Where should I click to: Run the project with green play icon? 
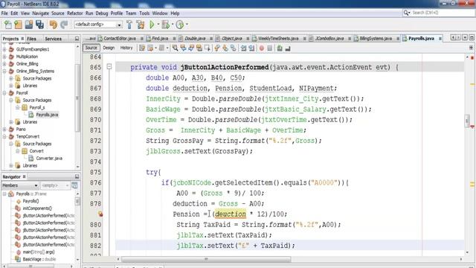point(152,25)
